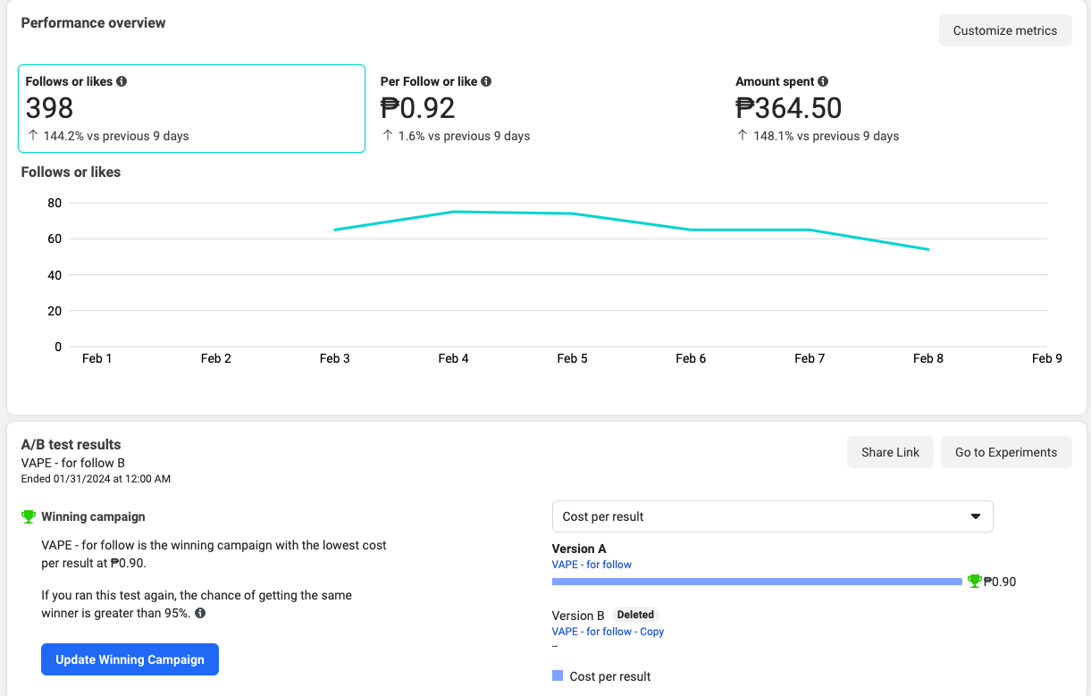
Task: Click the Share Link button
Action: pyautogui.click(x=890, y=452)
